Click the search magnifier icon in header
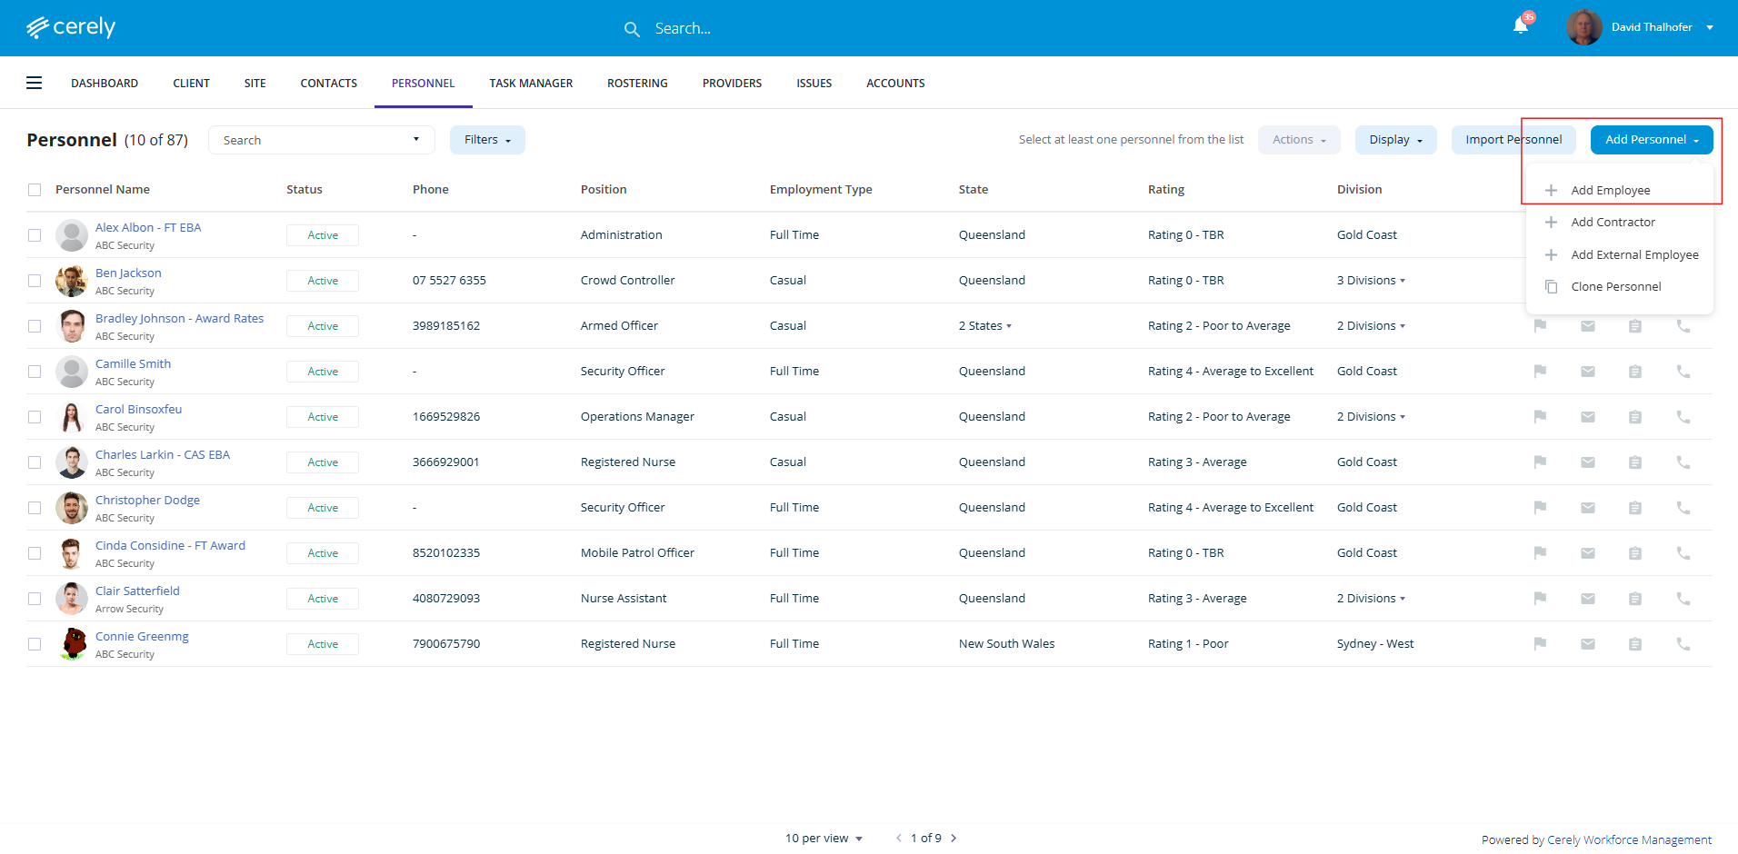 tap(632, 29)
